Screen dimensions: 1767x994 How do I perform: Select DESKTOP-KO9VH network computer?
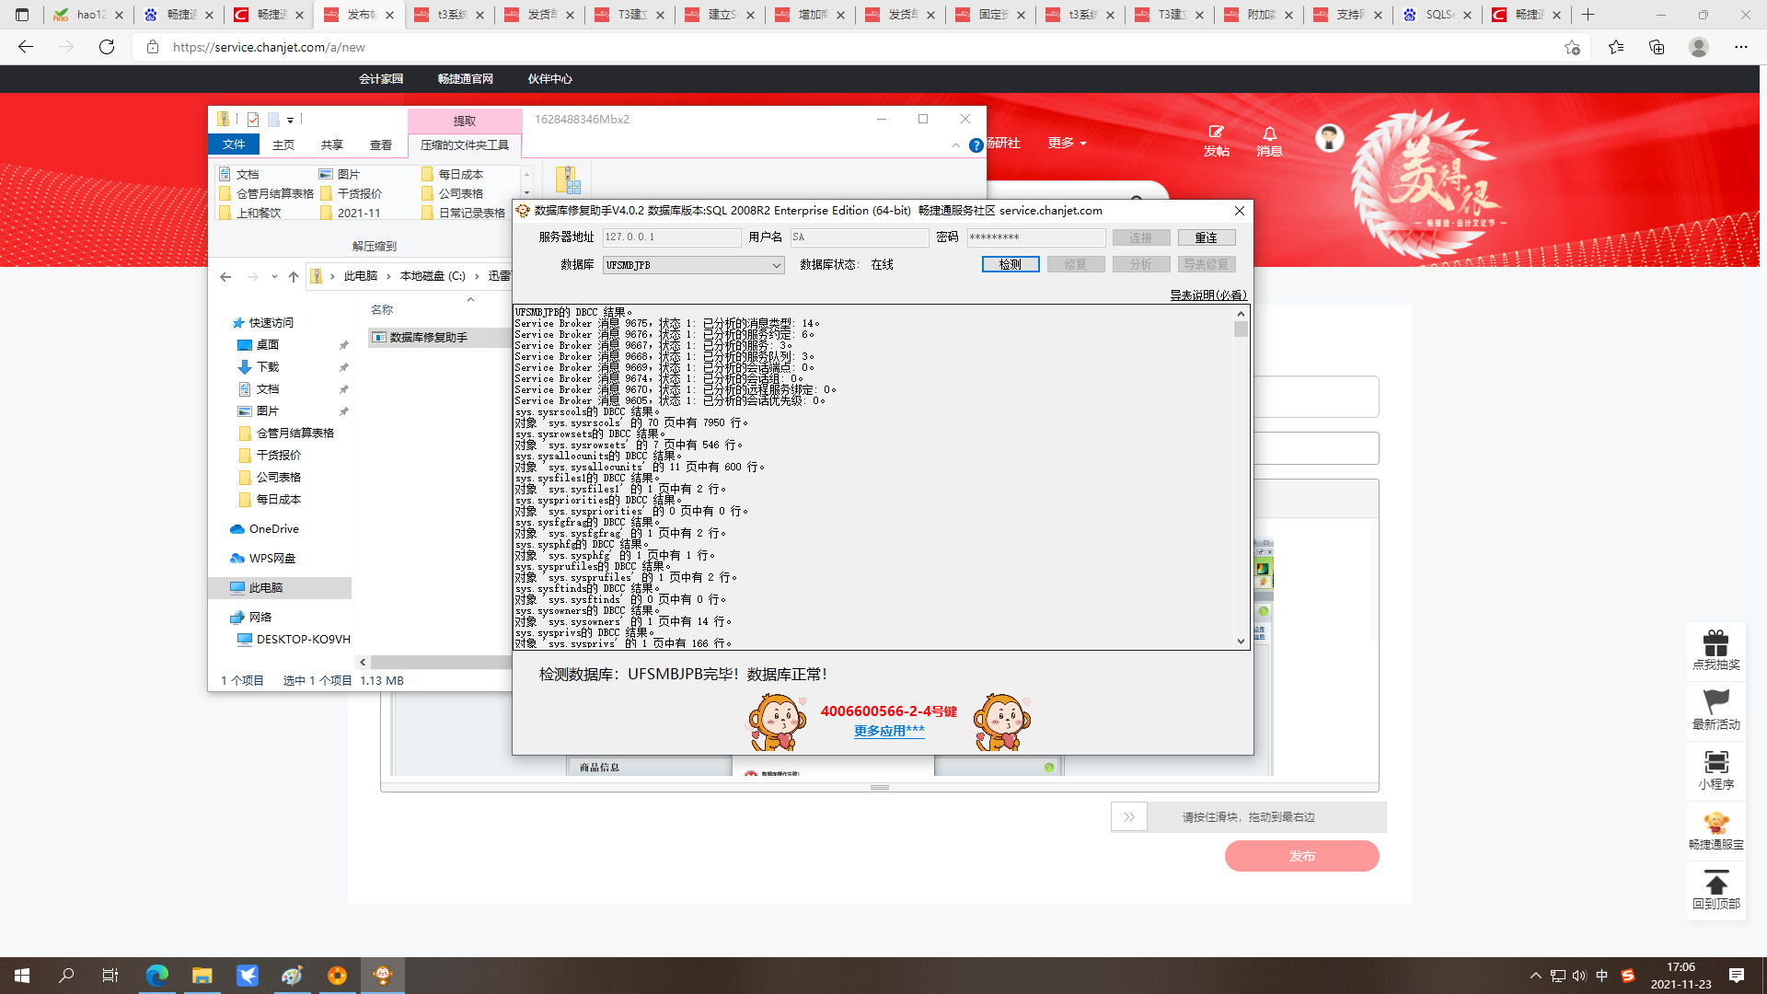pos(303,640)
